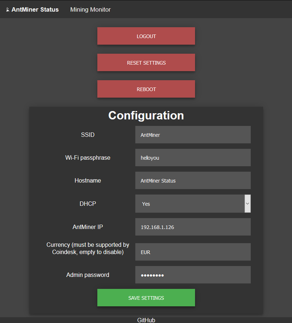Click the RESET SETTINGS button
This screenshot has height=323, width=292.
click(x=146, y=62)
